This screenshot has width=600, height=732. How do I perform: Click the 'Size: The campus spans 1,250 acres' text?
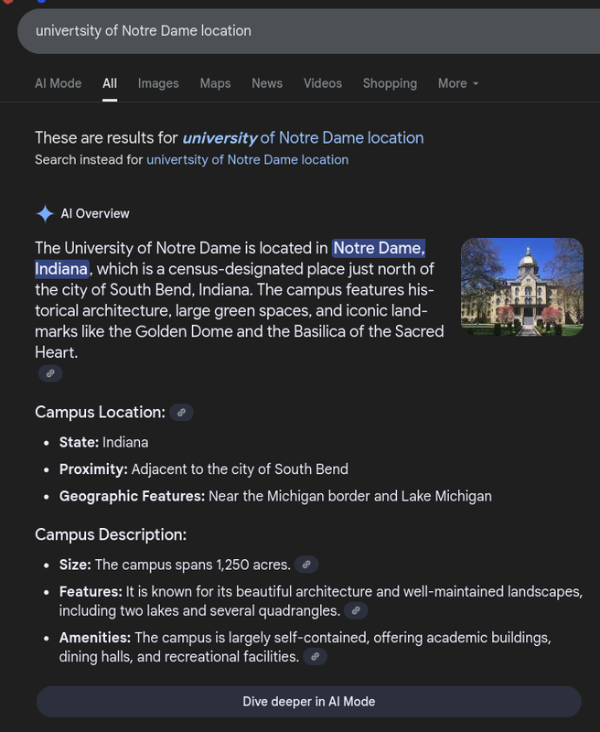(175, 565)
